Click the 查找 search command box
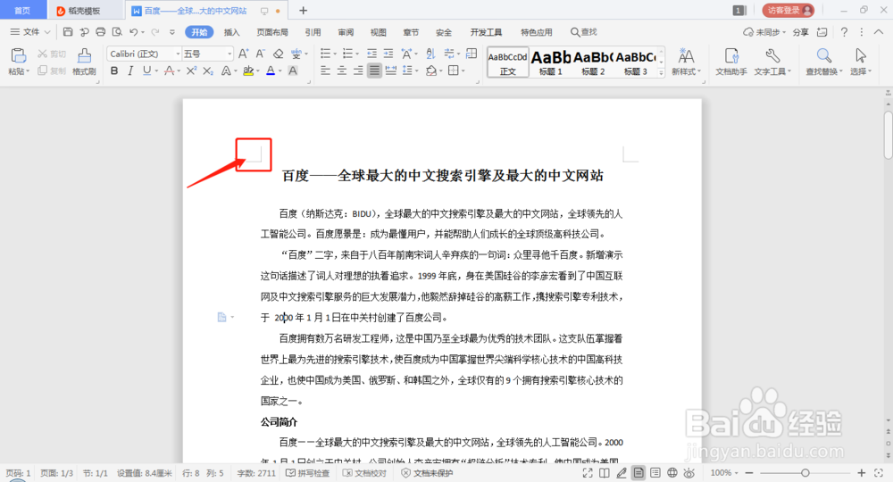Screen dimensions: 893x482 (x=584, y=32)
